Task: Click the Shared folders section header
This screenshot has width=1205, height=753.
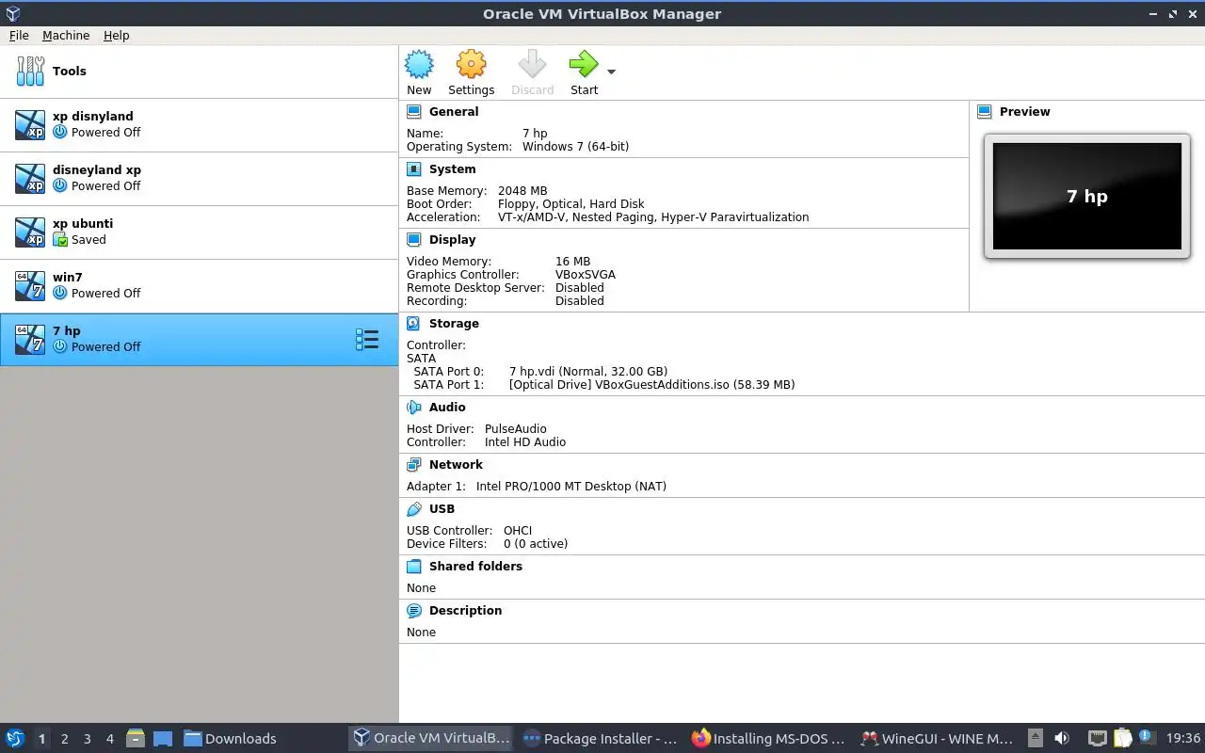Action: 475,566
